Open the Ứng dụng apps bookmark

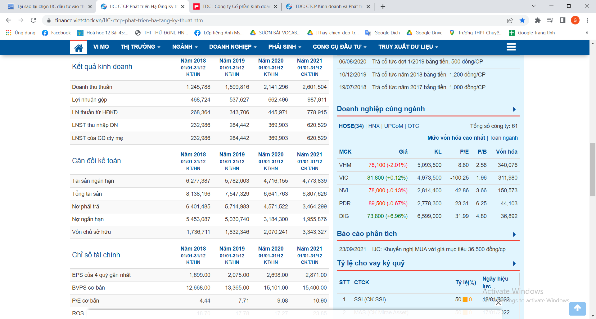coord(20,33)
